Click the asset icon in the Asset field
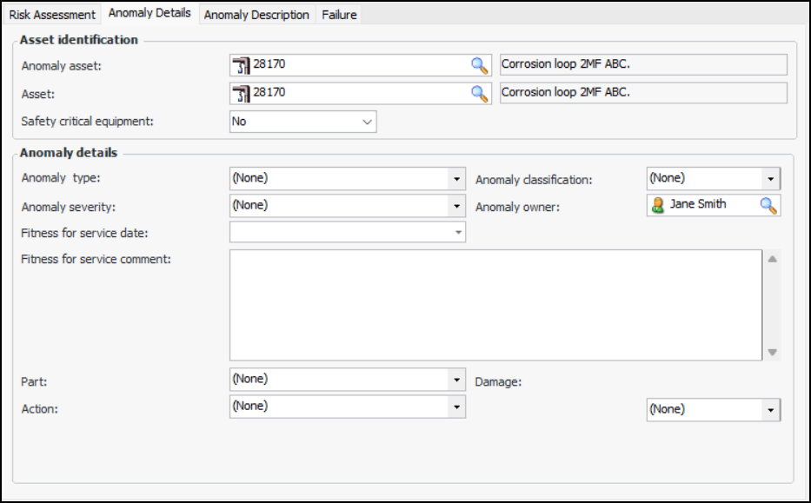 [241, 93]
